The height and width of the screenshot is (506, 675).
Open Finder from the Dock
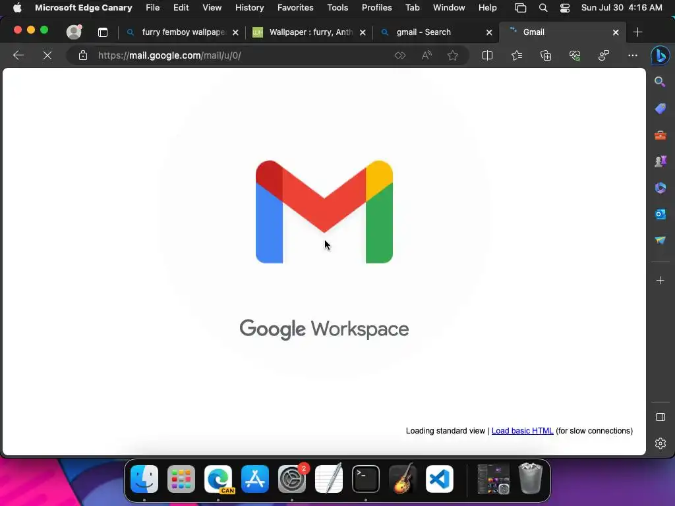click(x=144, y=479)
